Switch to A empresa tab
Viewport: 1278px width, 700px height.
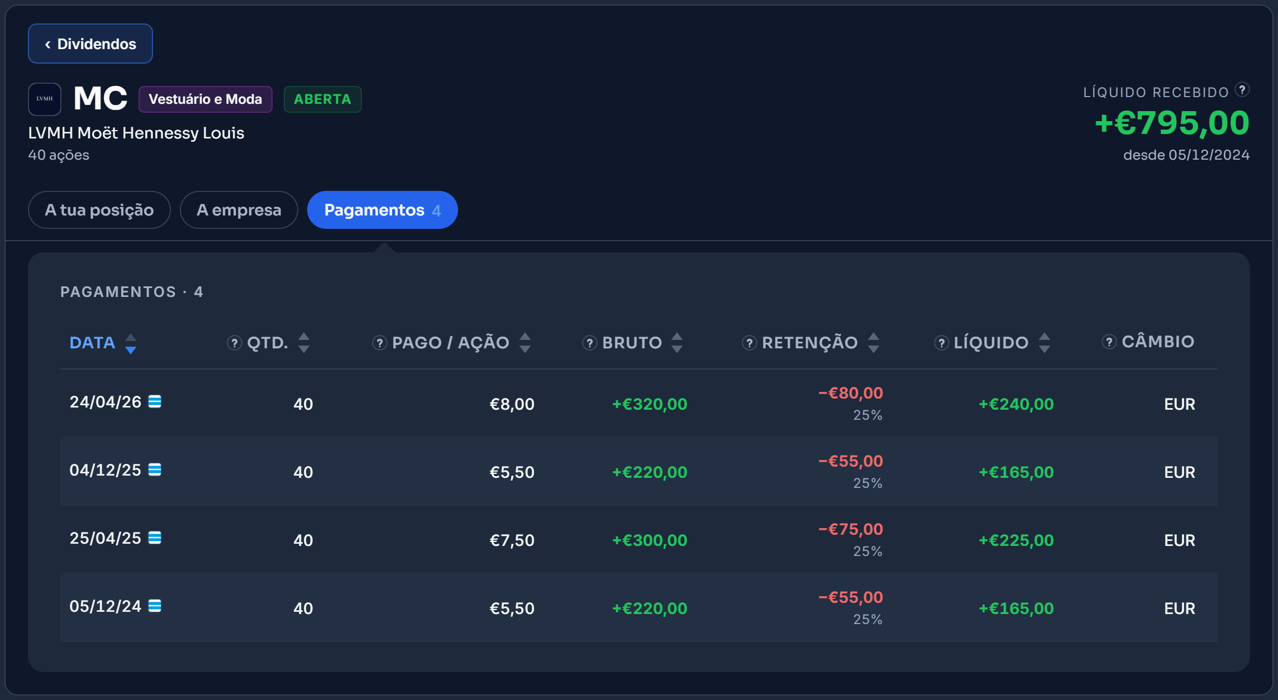click(239, 210)
